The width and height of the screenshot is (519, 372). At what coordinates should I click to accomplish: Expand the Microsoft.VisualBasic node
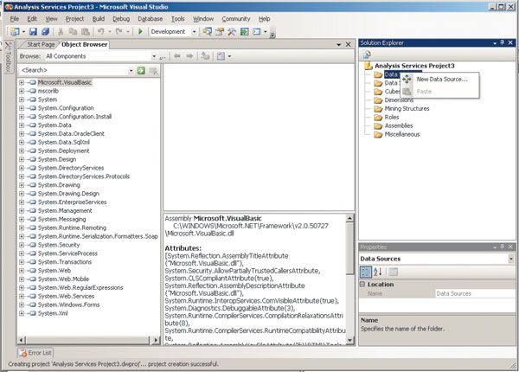[x=22, y=82]
